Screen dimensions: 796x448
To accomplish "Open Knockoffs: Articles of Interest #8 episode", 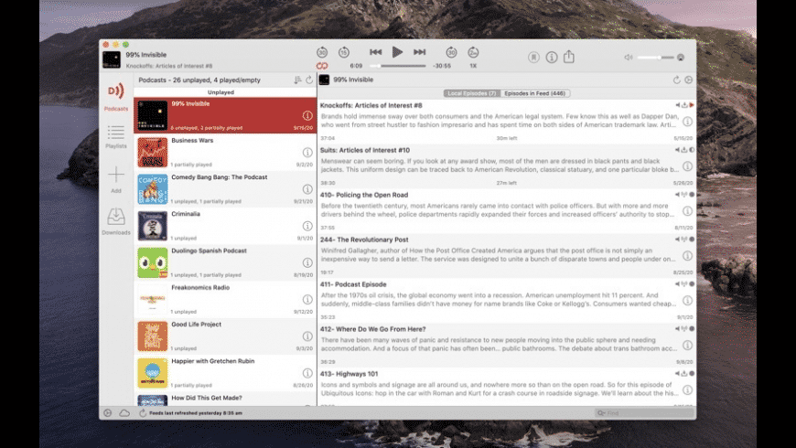I will coord(507,122).
